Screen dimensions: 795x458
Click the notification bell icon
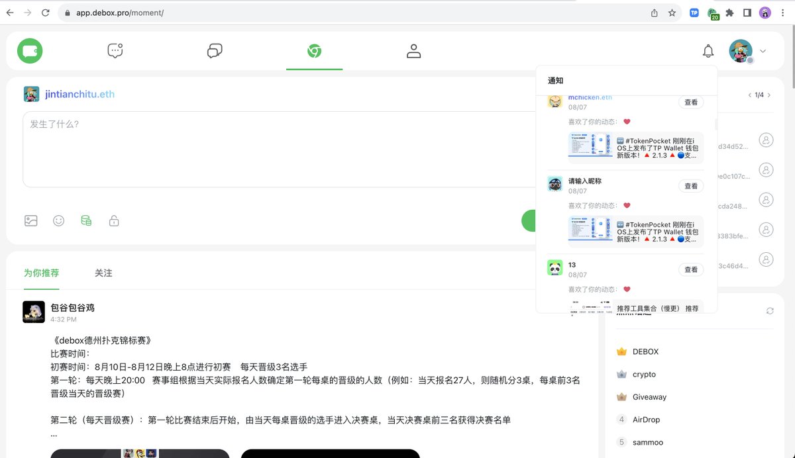[708, 51]
